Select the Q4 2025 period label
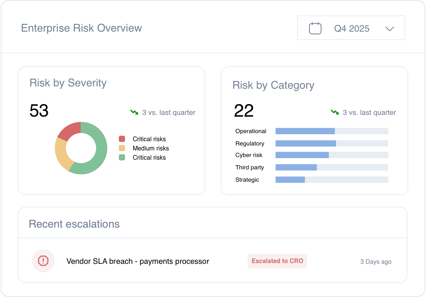 tap(352, 29)
